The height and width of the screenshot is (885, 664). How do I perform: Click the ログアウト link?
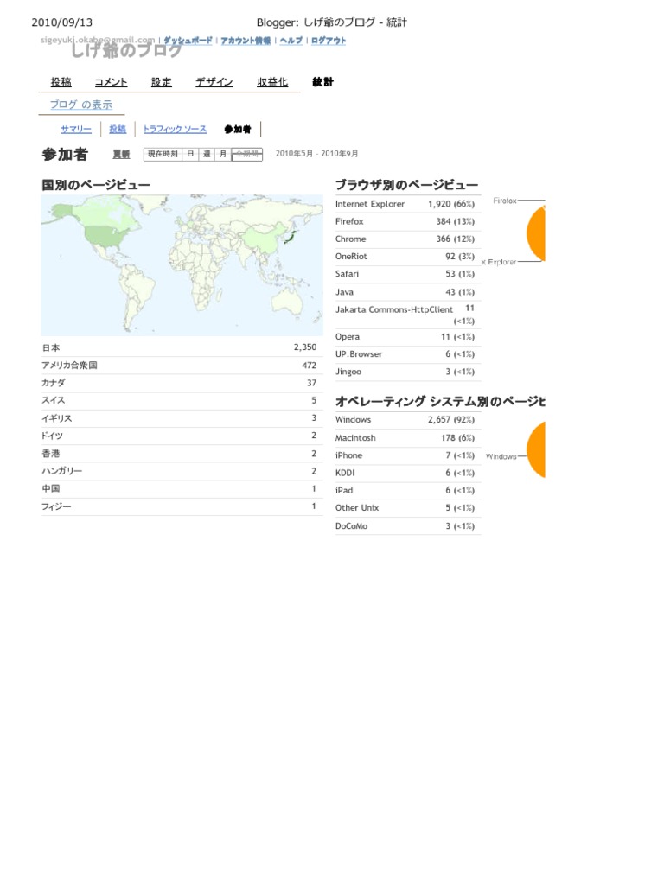[x=328, y=41]
